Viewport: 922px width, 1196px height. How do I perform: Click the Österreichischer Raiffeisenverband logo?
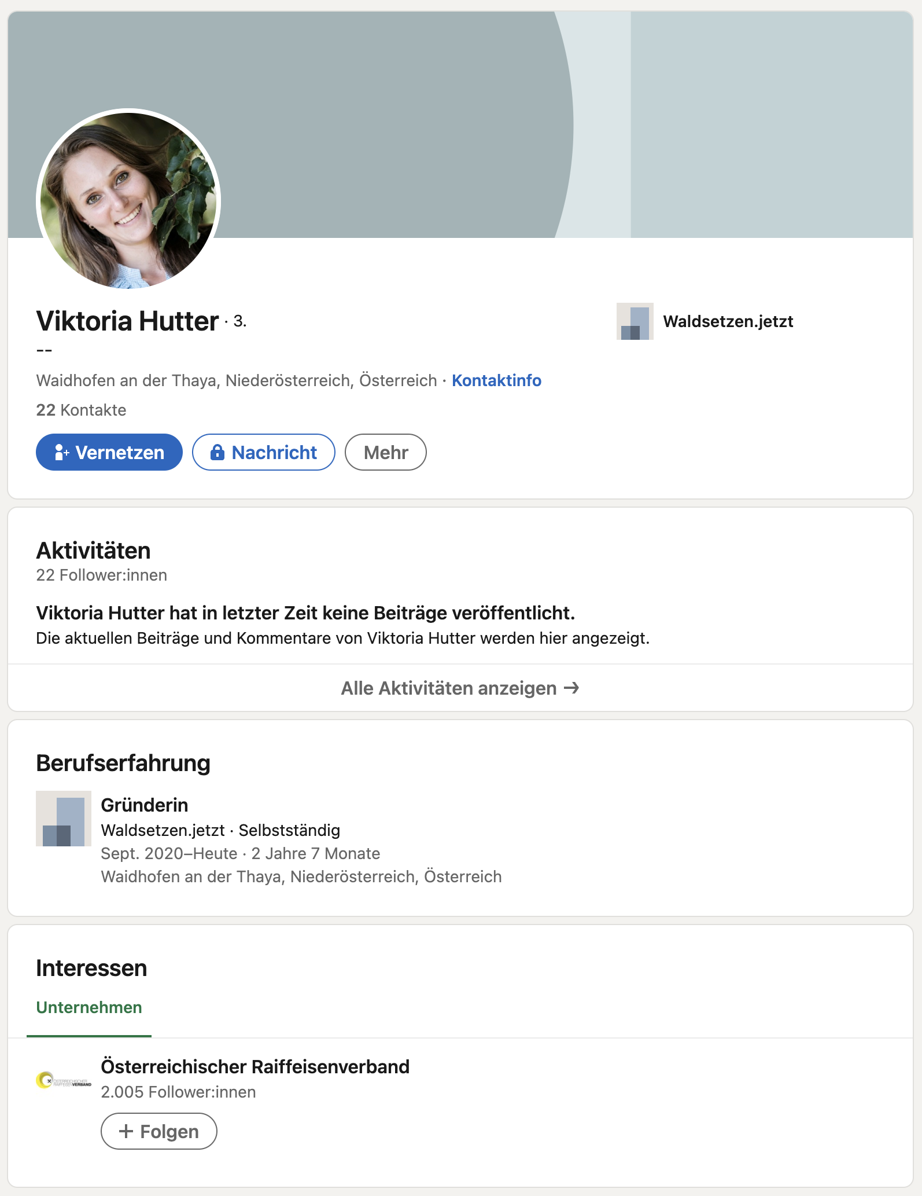point(64,1080)
